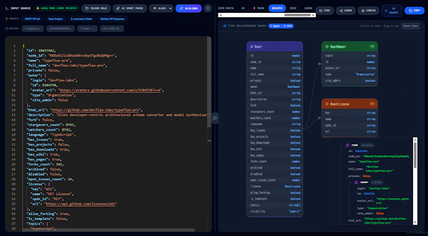This screenshot has height=236, width=428.
Task: Load the GitHub API Response preset
Action: tap(112, 19)
